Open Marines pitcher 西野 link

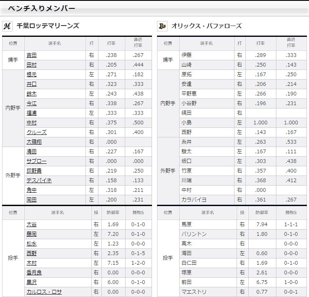(x=31, y=253)
